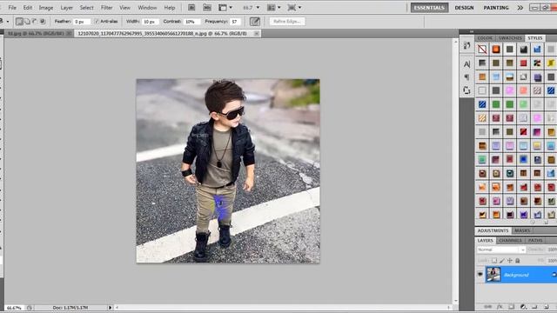Open the Window menu
Viewport: 557px width, 313px height.
147,8
